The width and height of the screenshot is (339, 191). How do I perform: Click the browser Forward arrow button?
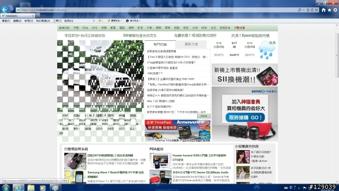tap(12, 10)
